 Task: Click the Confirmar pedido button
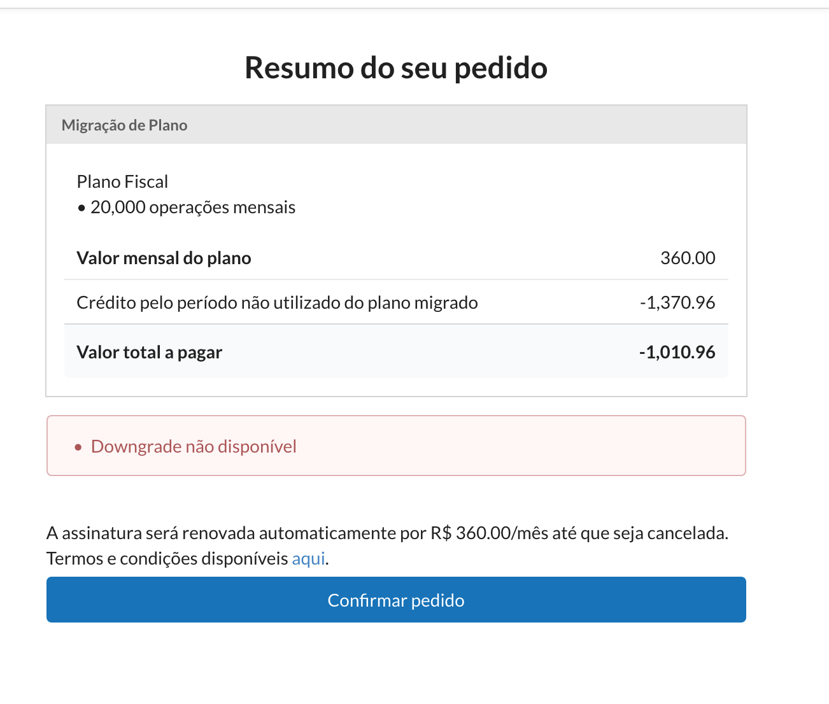click(x=395, y=600)
